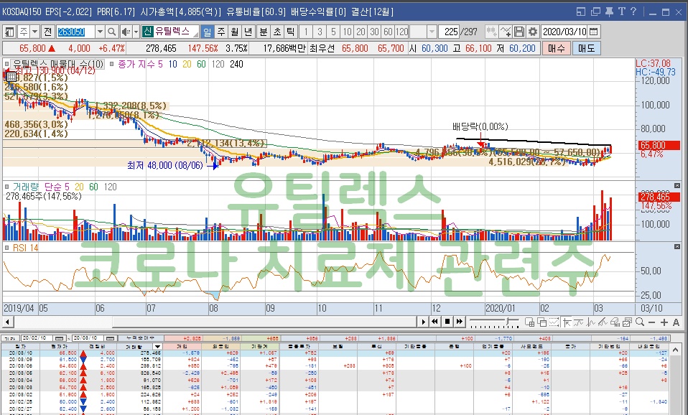
Task: Close the RSI 14 panel with X
Action: (677, 247)
